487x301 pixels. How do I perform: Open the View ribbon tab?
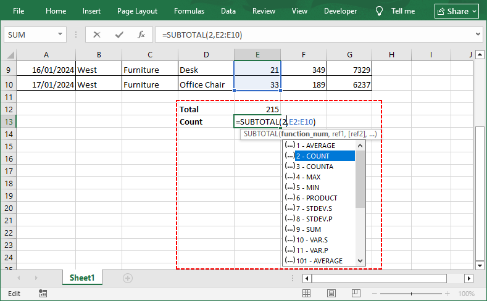(x=299, y=11)
